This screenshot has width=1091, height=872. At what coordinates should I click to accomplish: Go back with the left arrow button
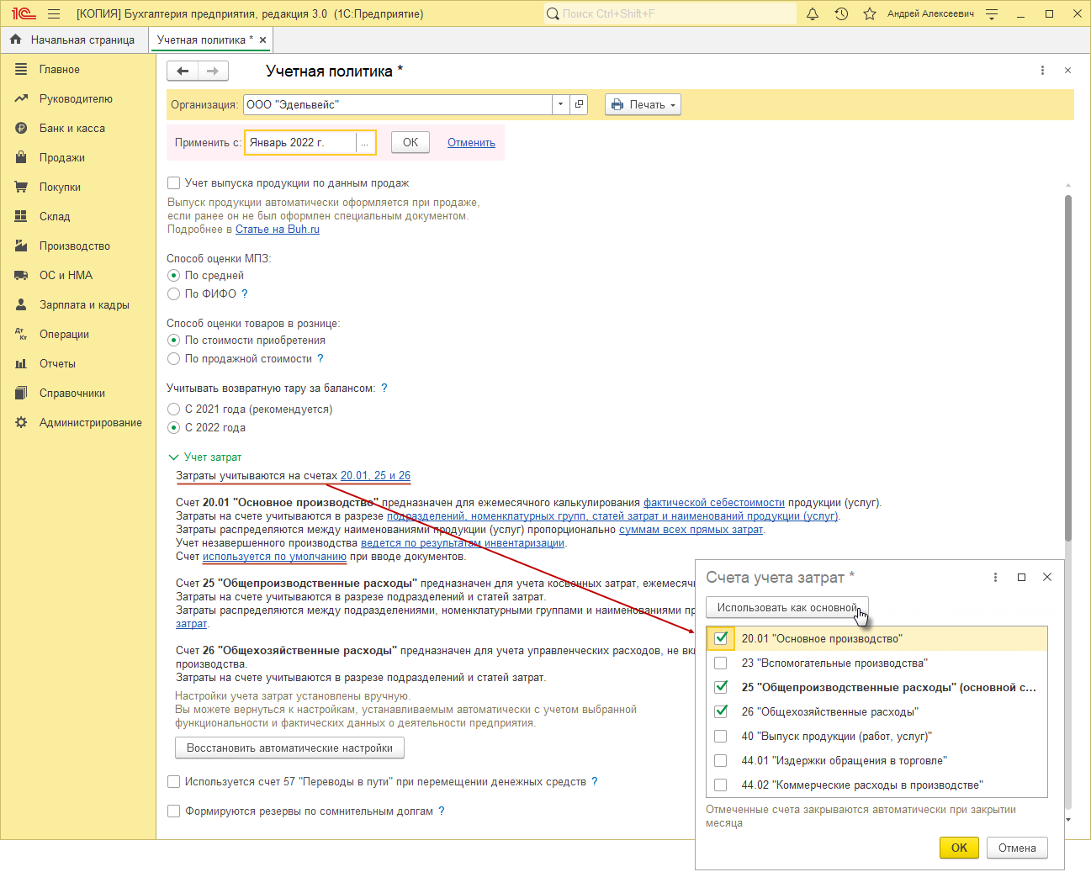pos(183,71)
